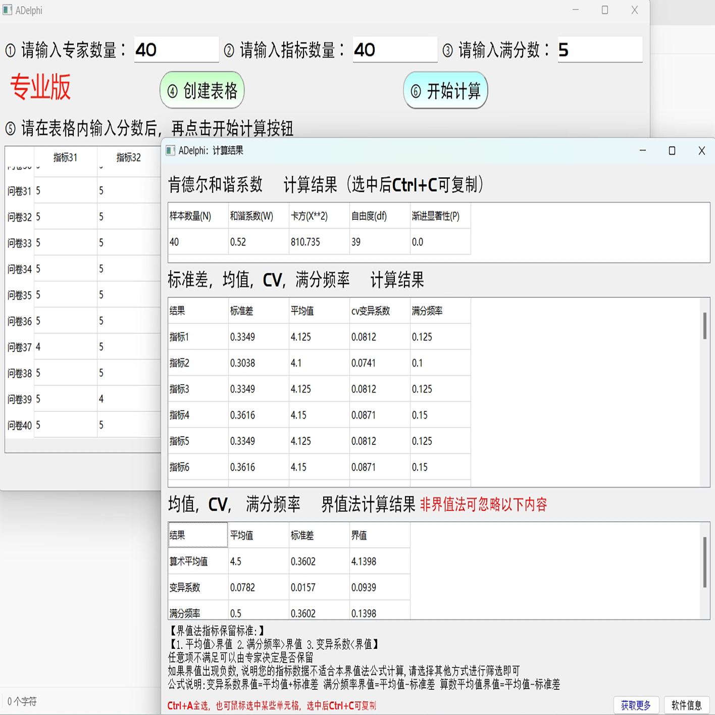
Task: Click the 开始计算 button
Action: click(446, 90)
